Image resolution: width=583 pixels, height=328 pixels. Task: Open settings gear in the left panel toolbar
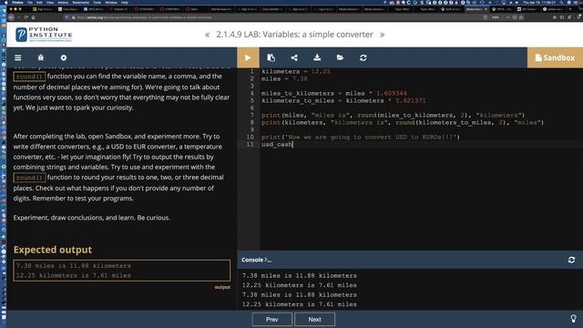(64, 57)
